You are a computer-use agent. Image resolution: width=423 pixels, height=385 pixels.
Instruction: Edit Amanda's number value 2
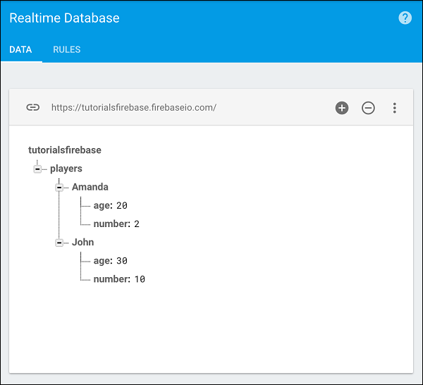[137, 224]
